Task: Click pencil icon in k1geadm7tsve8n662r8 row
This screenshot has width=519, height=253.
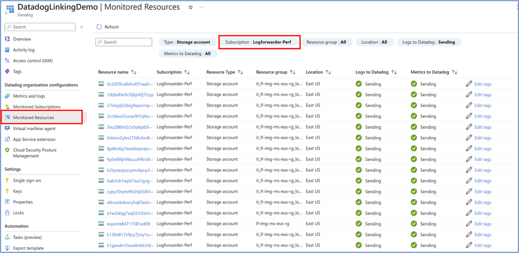Action: click(469, 245)
